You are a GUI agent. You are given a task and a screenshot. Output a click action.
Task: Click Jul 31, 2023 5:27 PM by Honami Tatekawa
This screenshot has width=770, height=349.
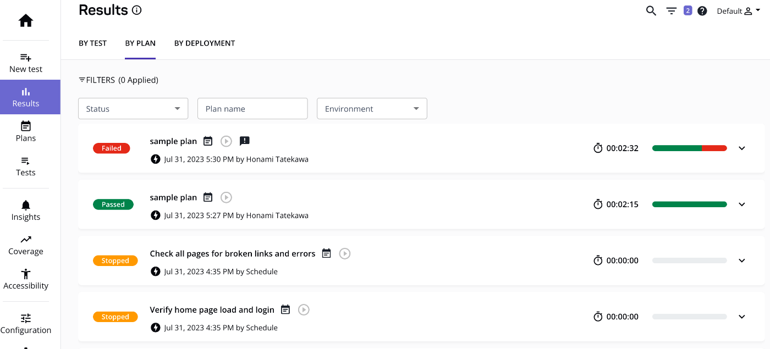click(x=237, y=215)
